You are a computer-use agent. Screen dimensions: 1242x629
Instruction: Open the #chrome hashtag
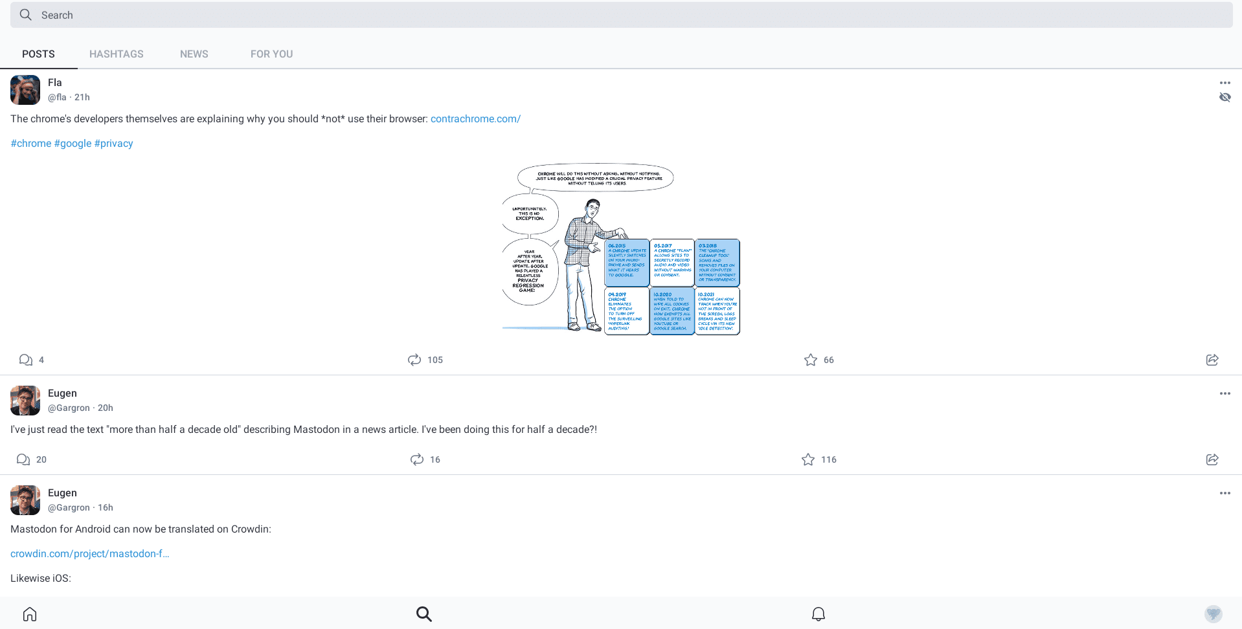pos(31,144)
